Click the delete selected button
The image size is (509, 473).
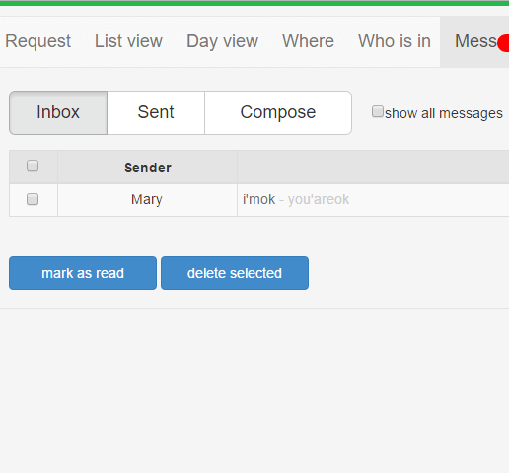tap(235, 273)
